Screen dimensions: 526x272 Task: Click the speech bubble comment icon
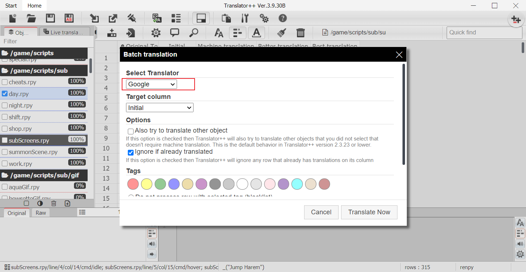click(x=175, y=33)
